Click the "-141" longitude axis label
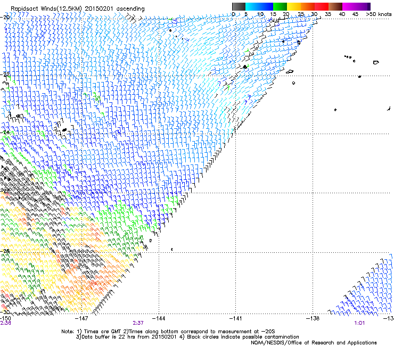The height and width of the screenshot is (346, 394). (235, 318)
